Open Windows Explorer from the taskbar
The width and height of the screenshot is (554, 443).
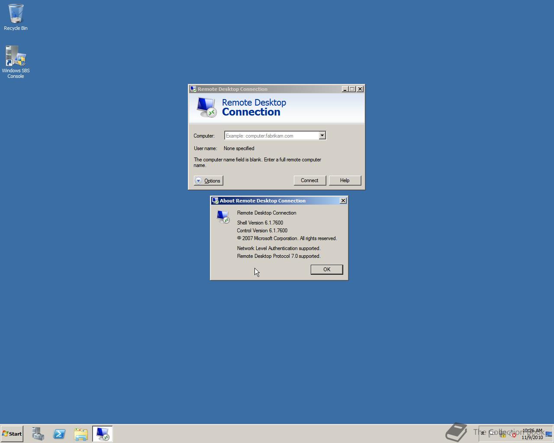tap(81, 434)
